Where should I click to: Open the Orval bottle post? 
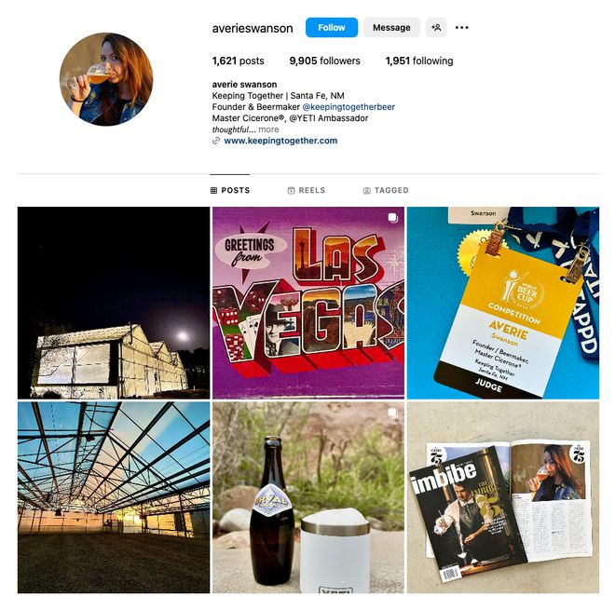pos(308,497)
